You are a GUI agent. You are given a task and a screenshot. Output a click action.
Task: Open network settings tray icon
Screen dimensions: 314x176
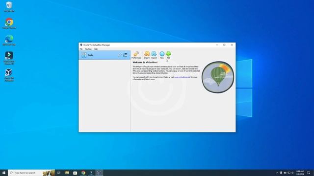(289, 173)
